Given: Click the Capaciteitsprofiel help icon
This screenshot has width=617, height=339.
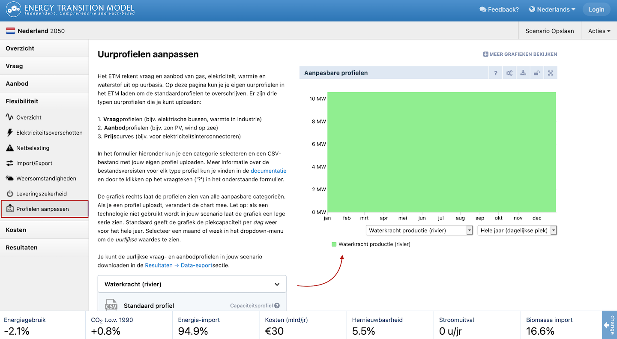Looking at the screenshot, I should (x=277, y=306).
